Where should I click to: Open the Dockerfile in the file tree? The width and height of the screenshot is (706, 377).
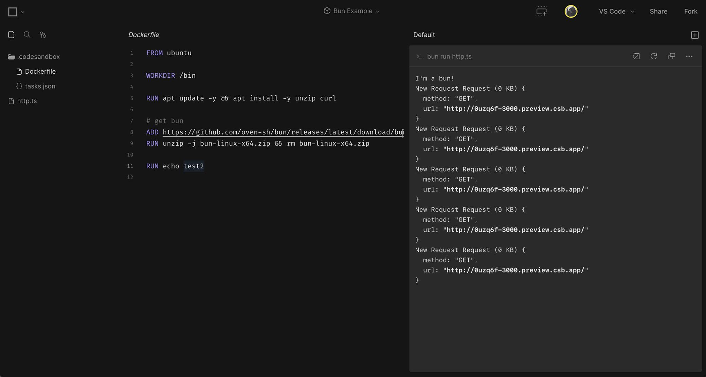click(40, 71)
